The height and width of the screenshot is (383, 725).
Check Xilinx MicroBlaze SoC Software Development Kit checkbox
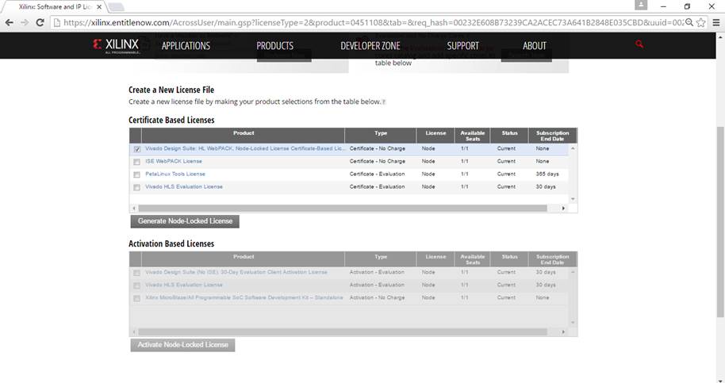136,298
